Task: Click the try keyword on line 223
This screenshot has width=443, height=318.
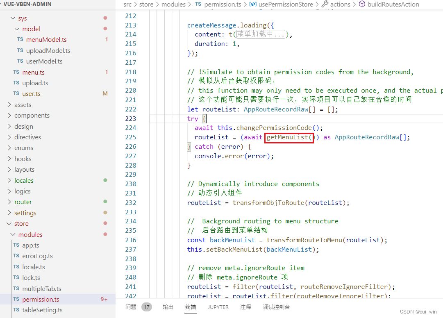Action: point(192,118)
